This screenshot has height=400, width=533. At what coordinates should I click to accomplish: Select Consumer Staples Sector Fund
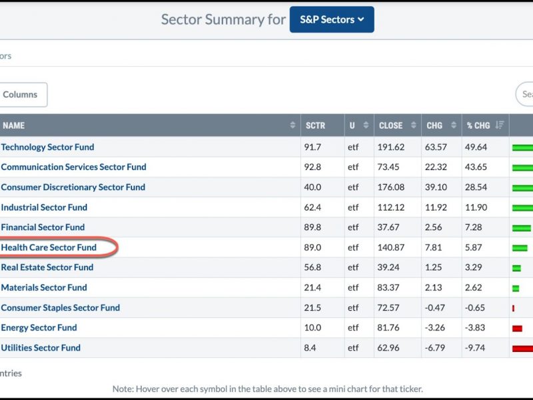61,307
